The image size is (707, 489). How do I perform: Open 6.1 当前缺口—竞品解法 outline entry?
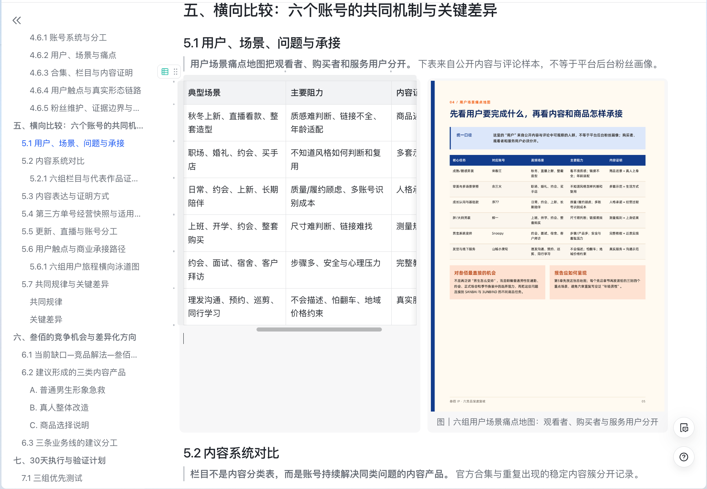[x=79, y=355]
